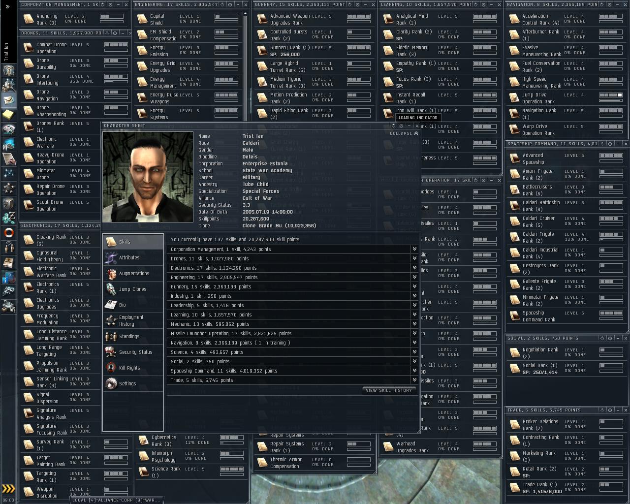Select the Skills section
Screen dimensions: 630x504
click(133, 242)
